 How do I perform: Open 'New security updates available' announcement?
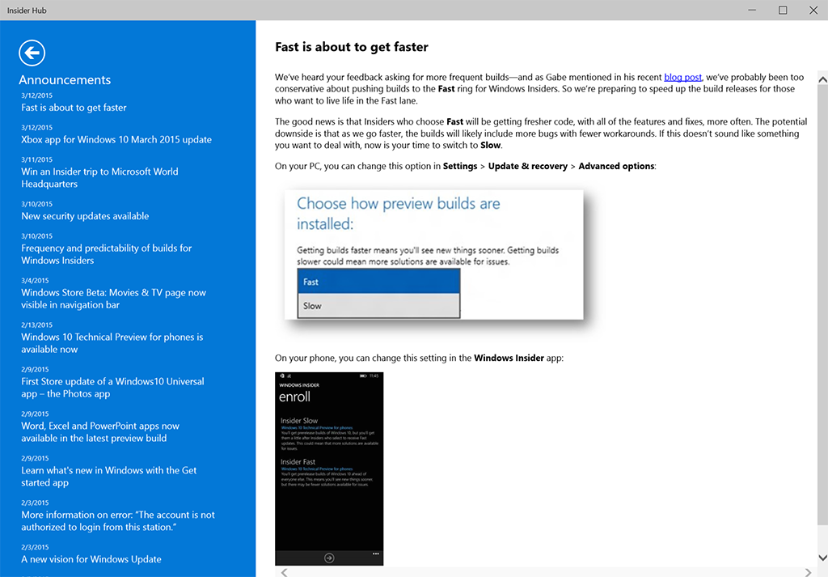pos(85,216)
